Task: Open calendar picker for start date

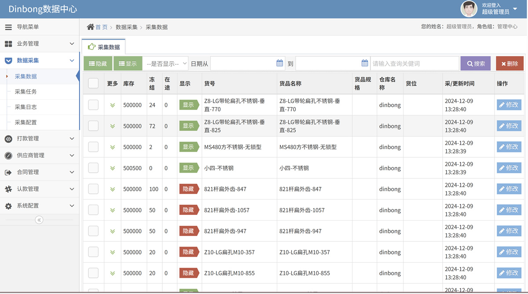Action: coord(279,63)
